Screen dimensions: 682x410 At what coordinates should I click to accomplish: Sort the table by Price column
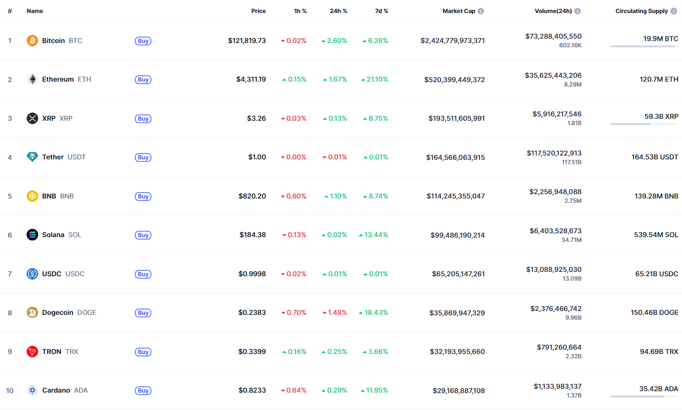tap(258, 11)
